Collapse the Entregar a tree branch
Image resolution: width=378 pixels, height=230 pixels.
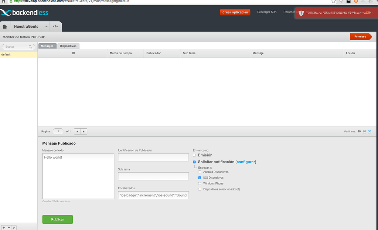(x=195, y=167)
